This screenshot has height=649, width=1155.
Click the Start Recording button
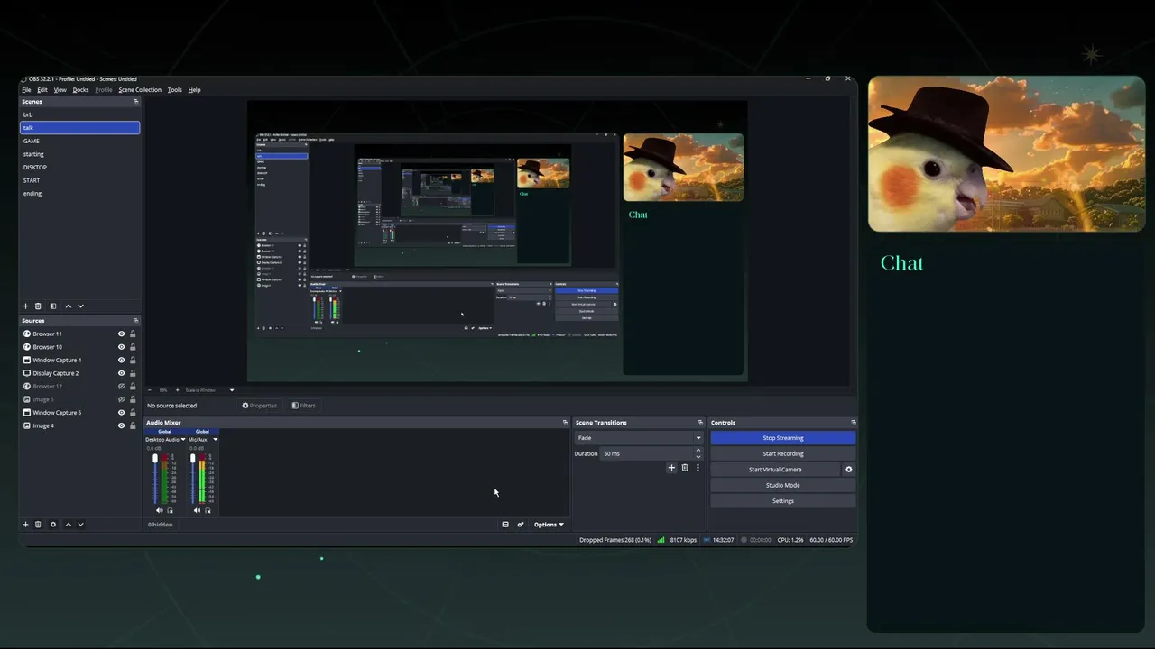click(x=782, y=453)
